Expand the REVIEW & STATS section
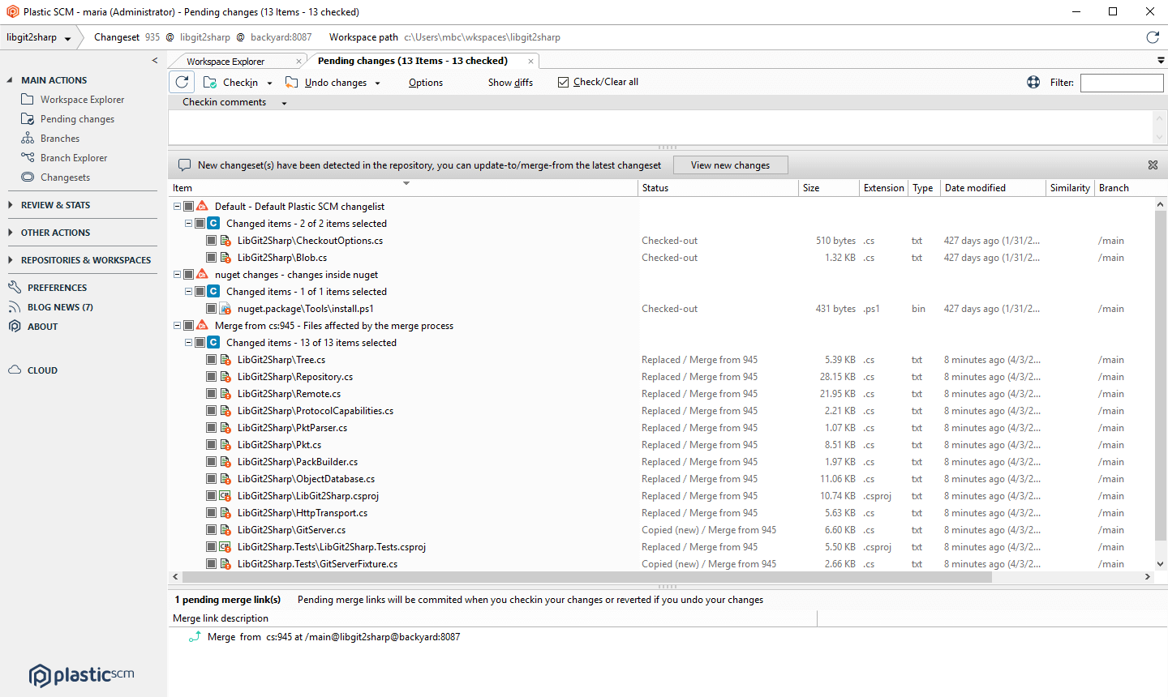 click(x=11, y=205)
